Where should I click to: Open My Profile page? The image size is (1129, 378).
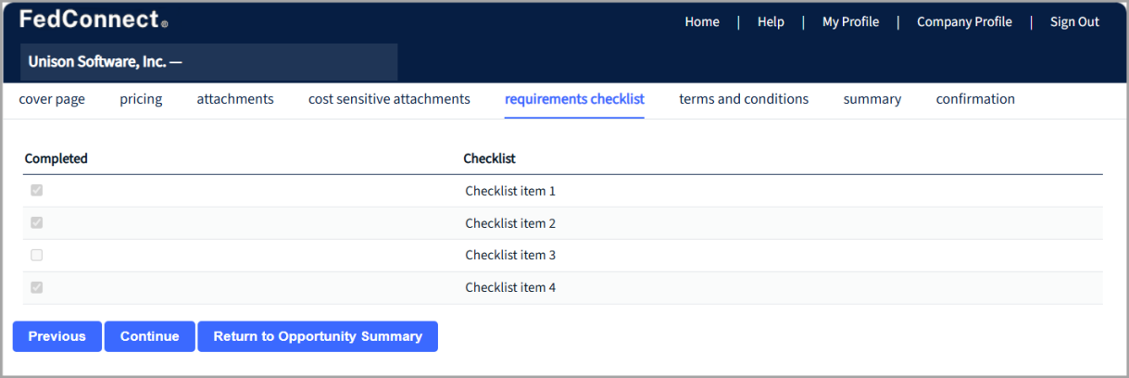(850, 22)
